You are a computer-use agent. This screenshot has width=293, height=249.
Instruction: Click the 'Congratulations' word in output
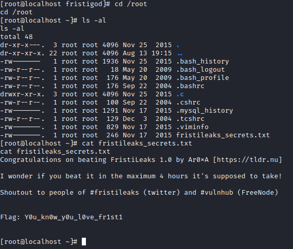click(x=31, y=160)
